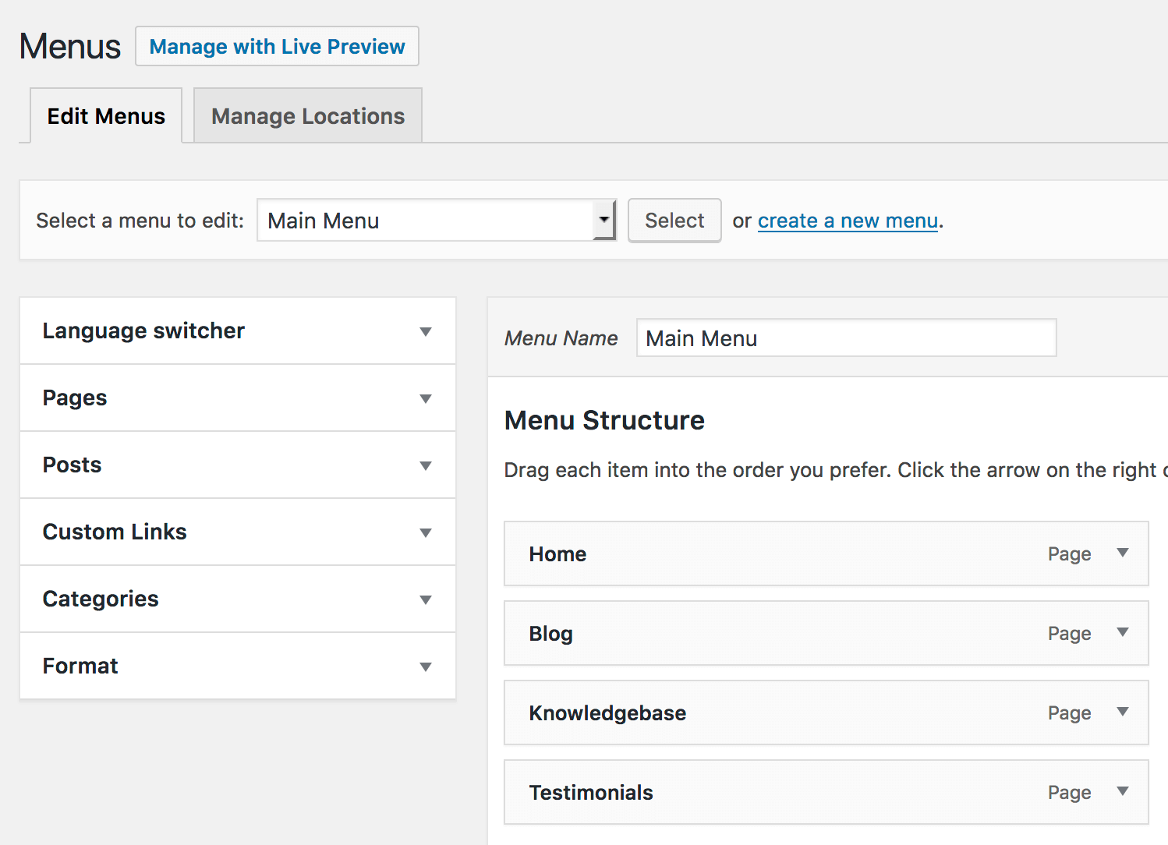Switch to the Manage Locations tab
Screen dimensions: 1168x845
click(307, 115)
